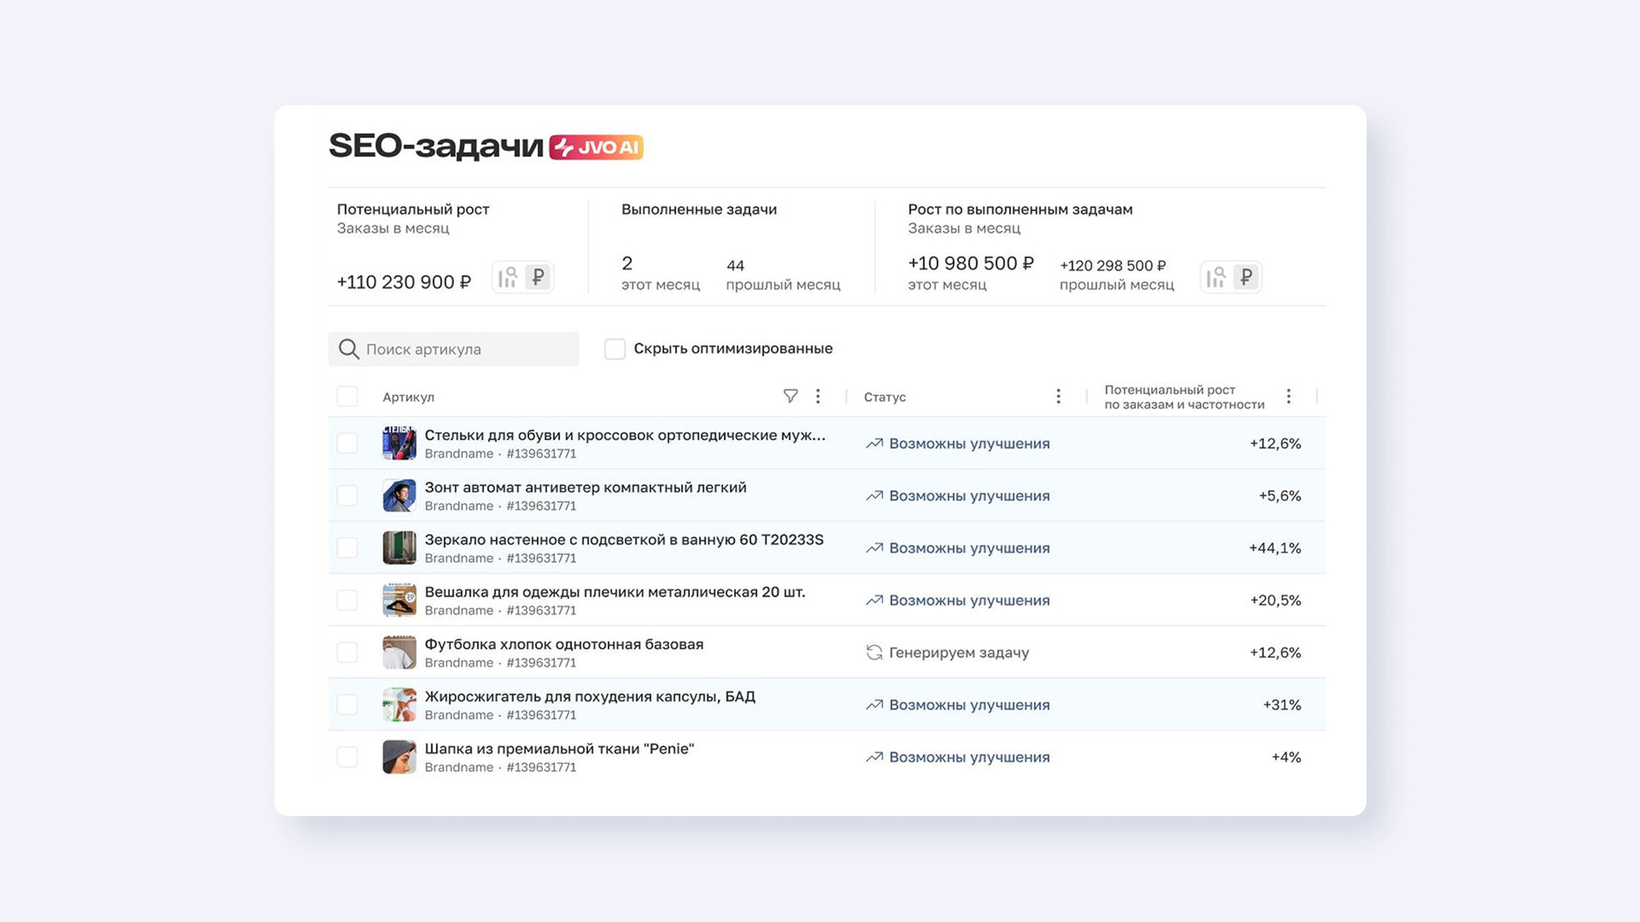The image size is (1640, 922).
Task: Open Артикул column options menu
Action: [x=817, y=396]
